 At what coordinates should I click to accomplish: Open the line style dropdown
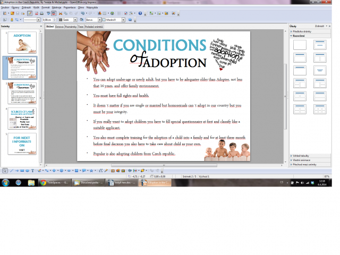38,20
